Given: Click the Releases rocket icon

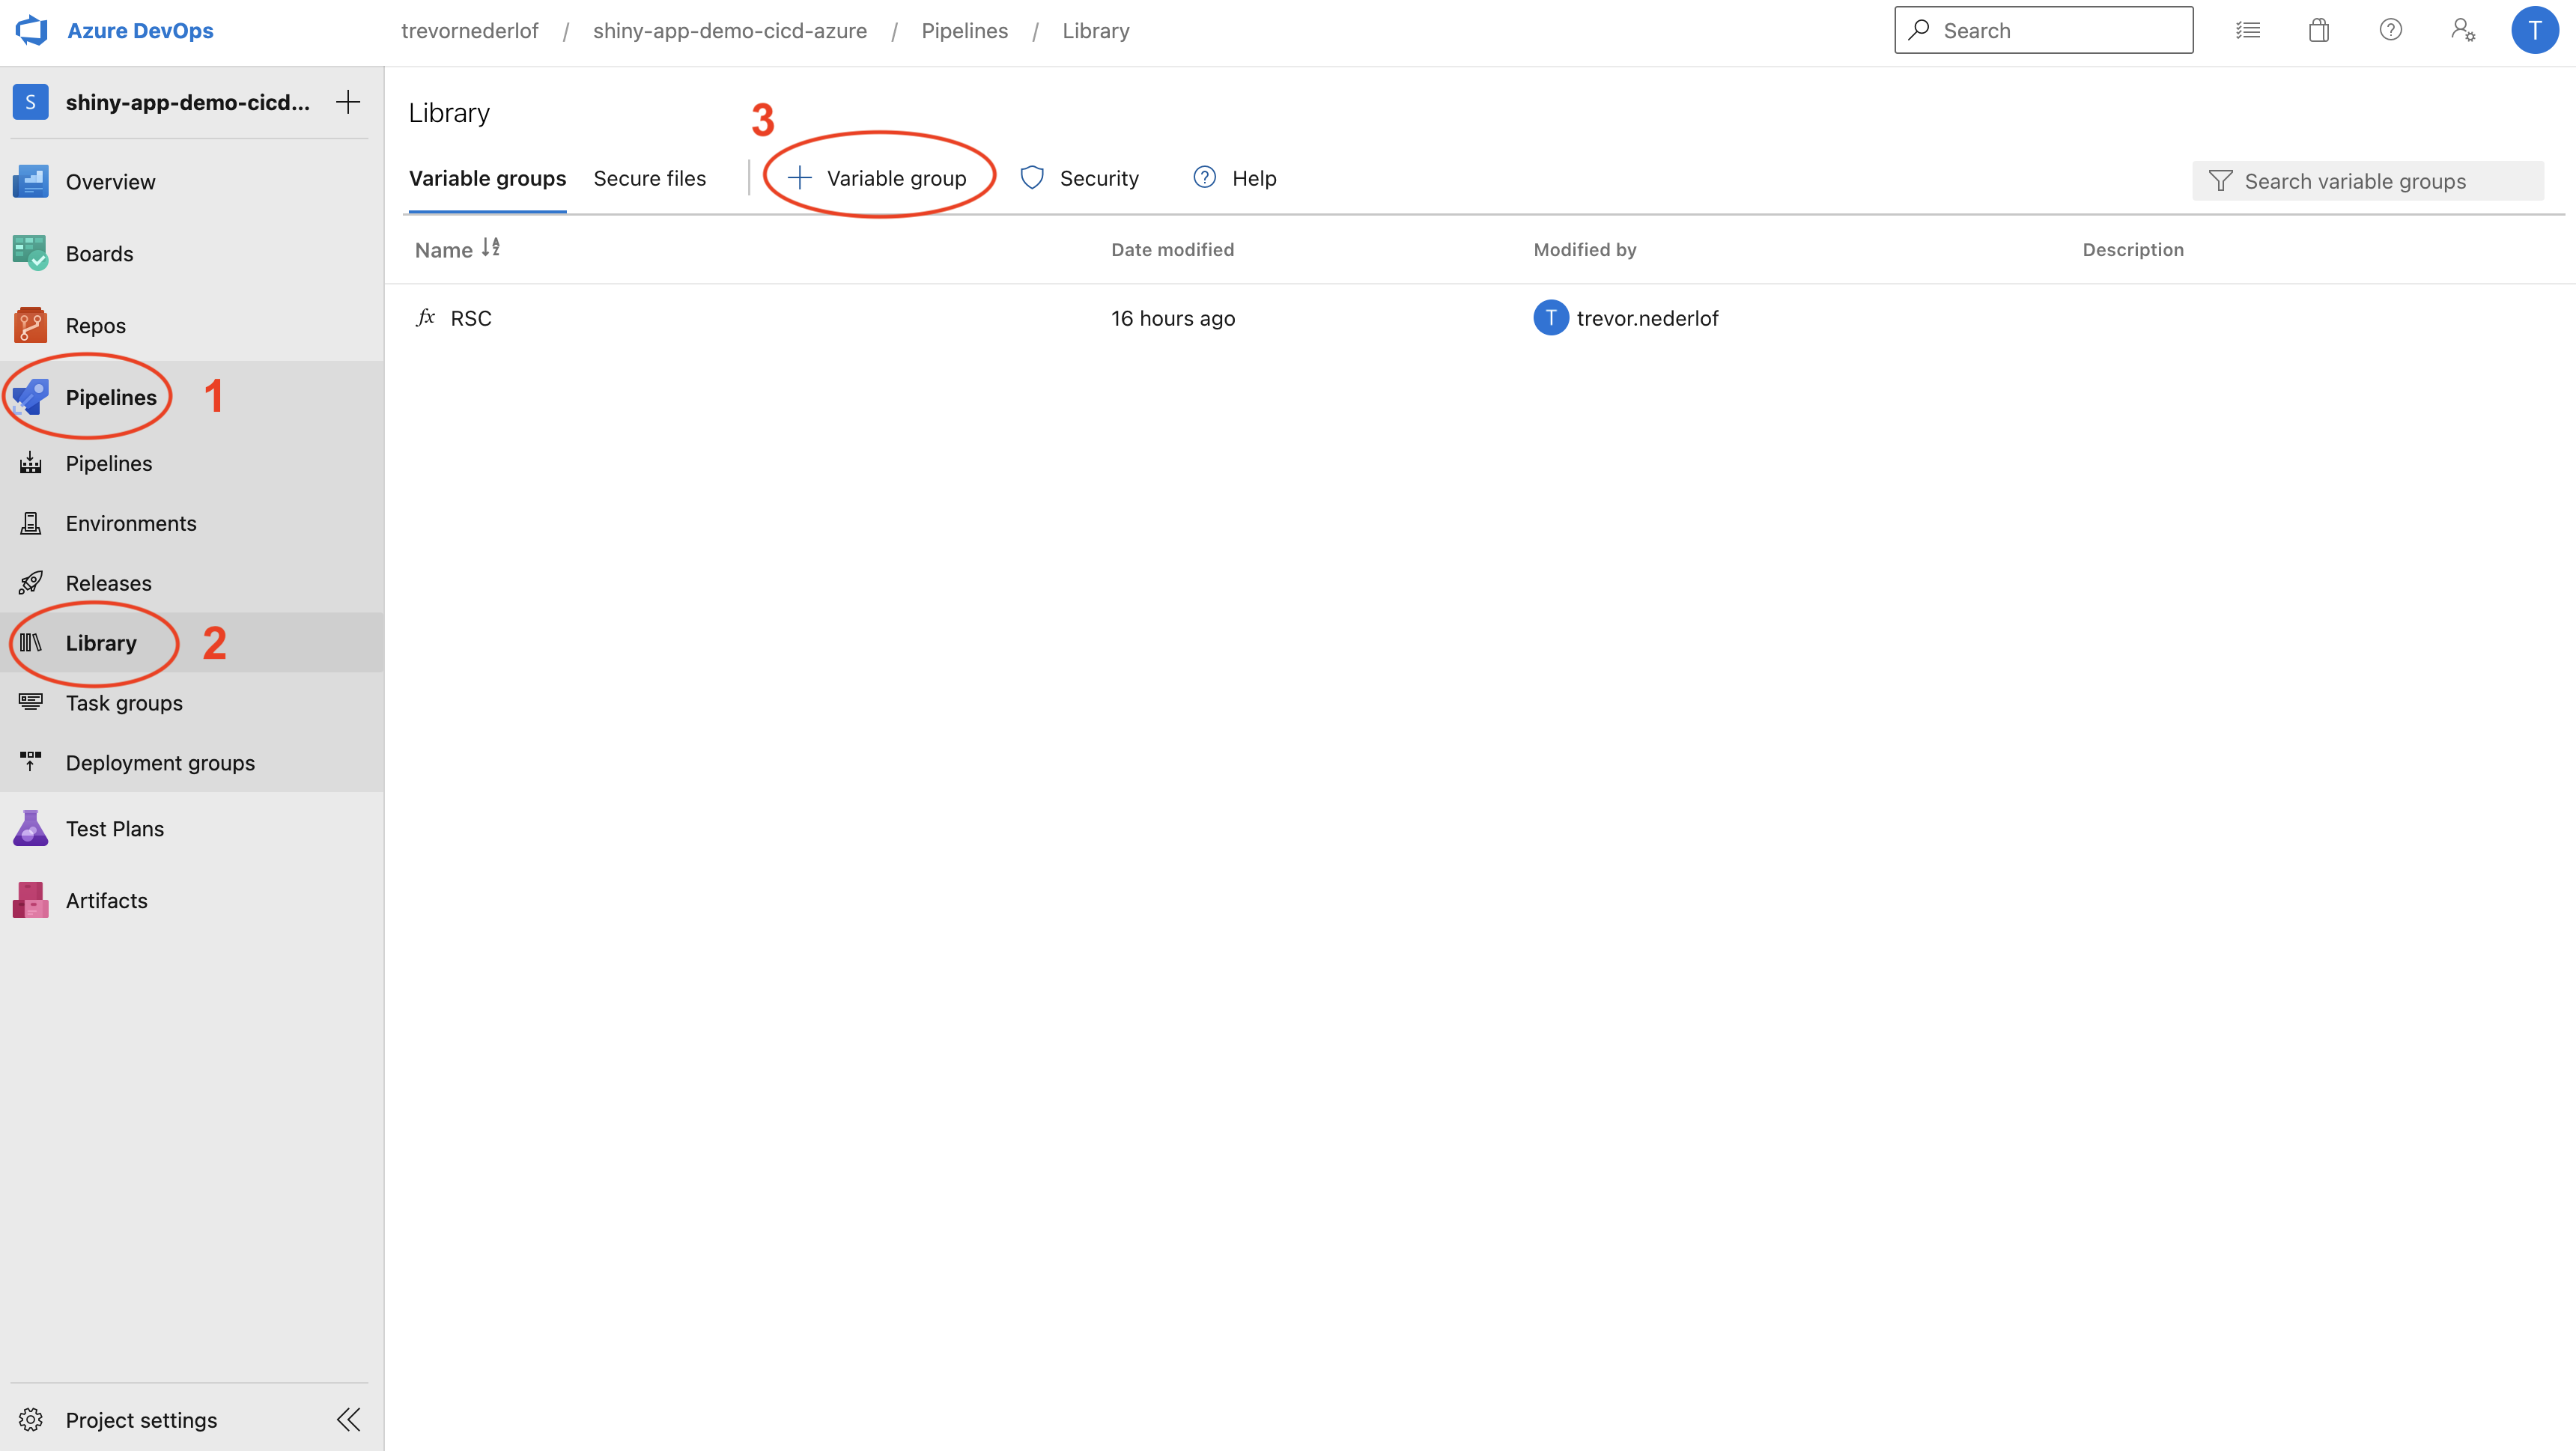Looking at the screenshot, I should (30, 583).
